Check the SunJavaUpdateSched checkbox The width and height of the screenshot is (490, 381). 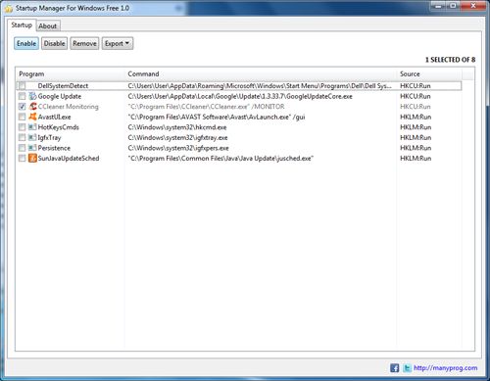(x=22, y=159)
